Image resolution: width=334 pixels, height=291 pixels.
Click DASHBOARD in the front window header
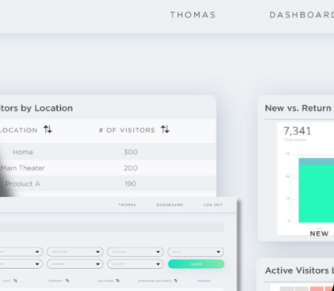tap(169, 205)
